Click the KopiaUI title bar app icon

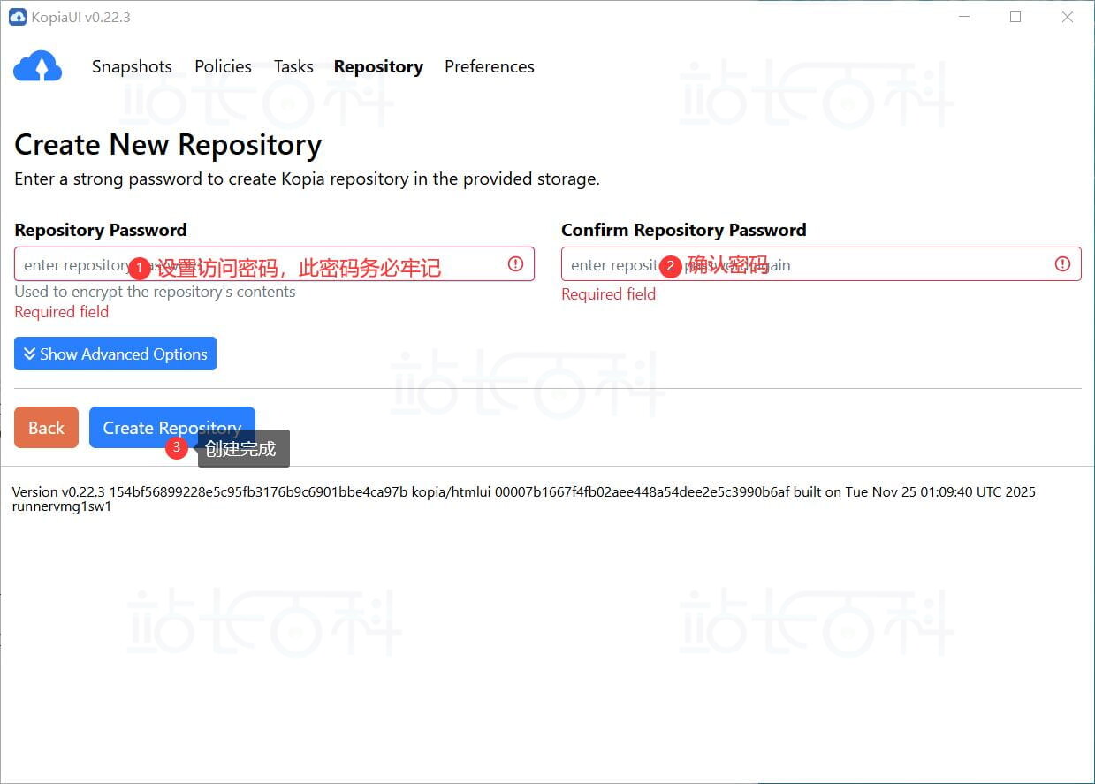(x=18, y=17)
